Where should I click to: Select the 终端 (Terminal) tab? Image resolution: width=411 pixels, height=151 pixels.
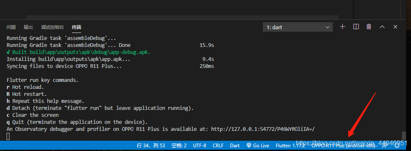[x=77, y=27]
